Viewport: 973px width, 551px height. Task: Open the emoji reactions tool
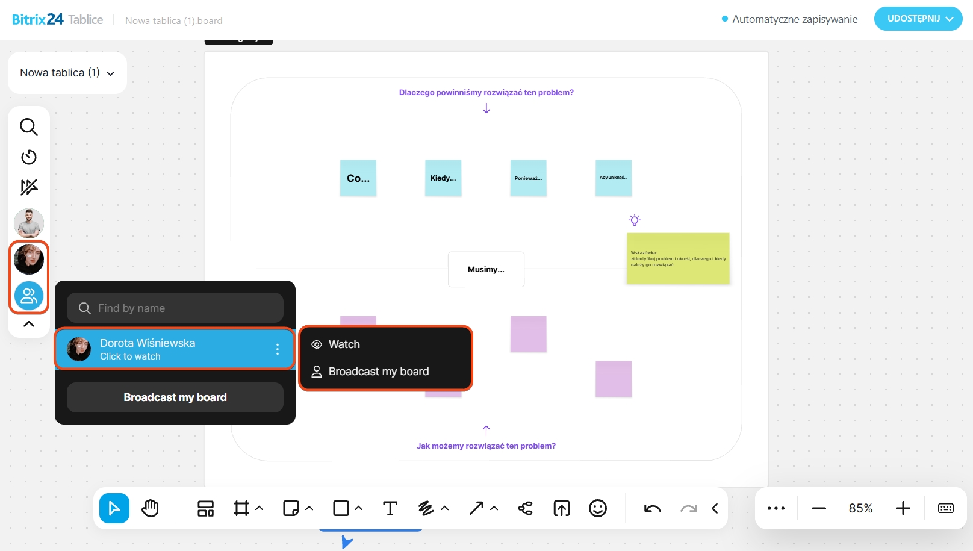pos(597,508)
